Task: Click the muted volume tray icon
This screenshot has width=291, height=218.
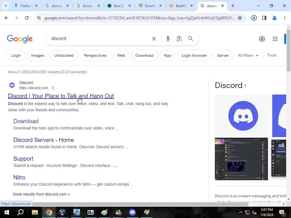Action: tap(254, 212)
